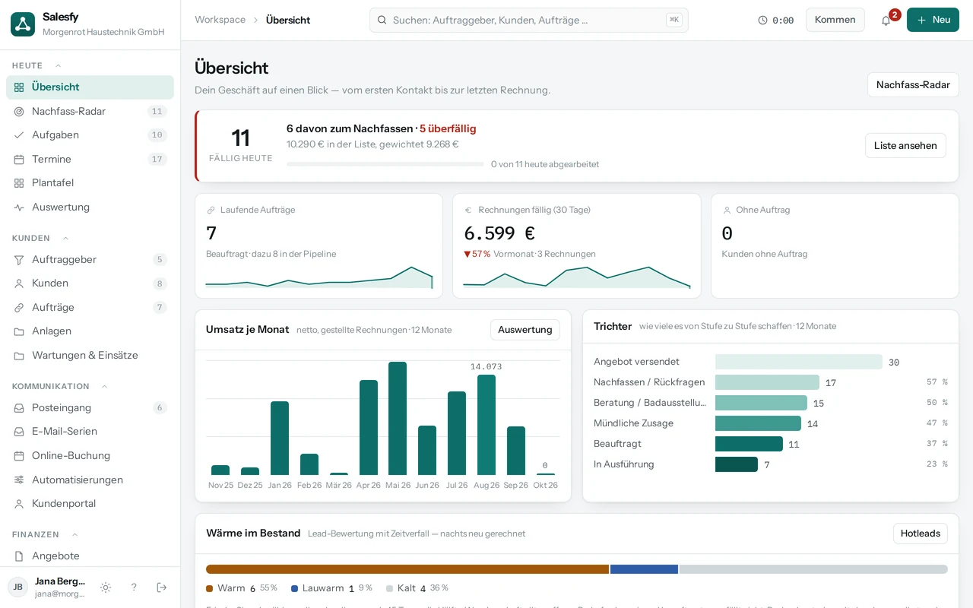Click the Neu button
973x608 pixels.
[x=933, y=20]
